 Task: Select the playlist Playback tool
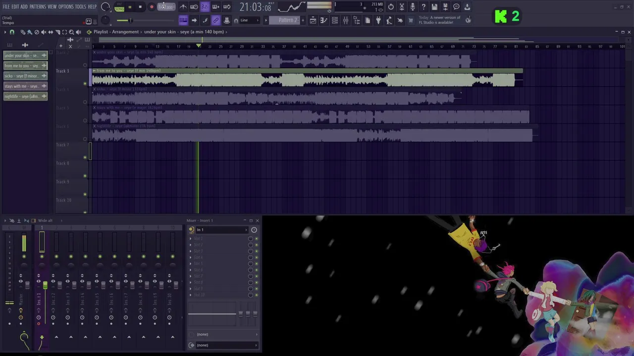(x=78, y=32)
